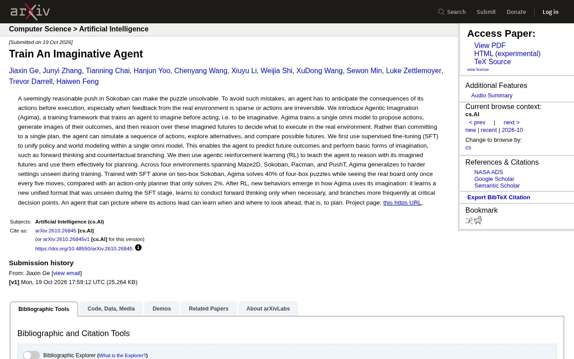Click the arXiv logo
Image resolution: width=574 pixels, height=359 pixels.
30,12
